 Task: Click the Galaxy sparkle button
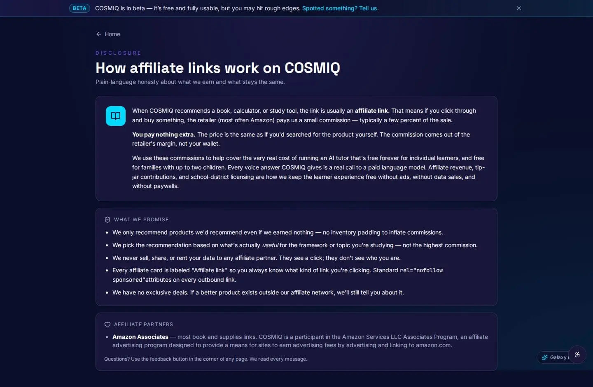pos(553,357)
